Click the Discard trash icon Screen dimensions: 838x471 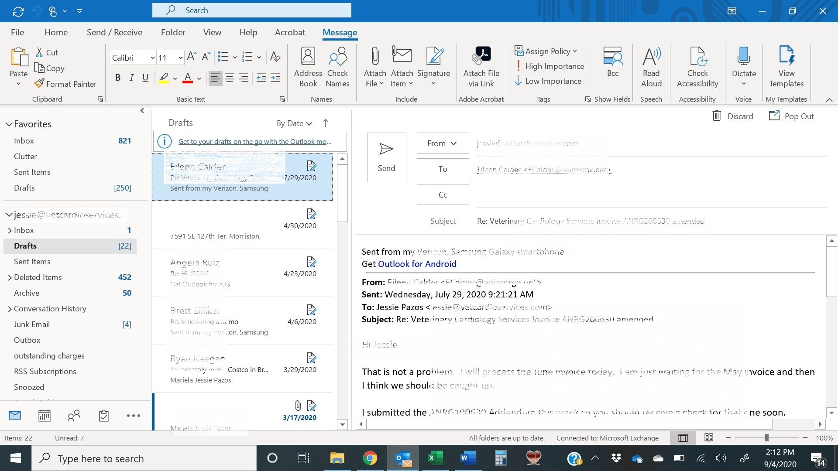717,116
